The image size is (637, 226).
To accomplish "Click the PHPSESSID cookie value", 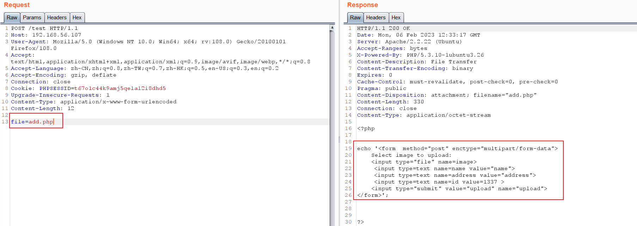I will tap(120, 88).
